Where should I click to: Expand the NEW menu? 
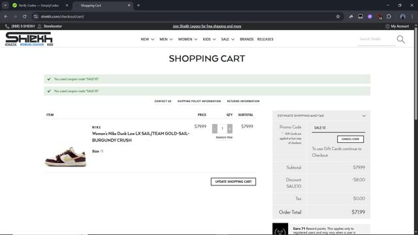click(x=147, y=39)
